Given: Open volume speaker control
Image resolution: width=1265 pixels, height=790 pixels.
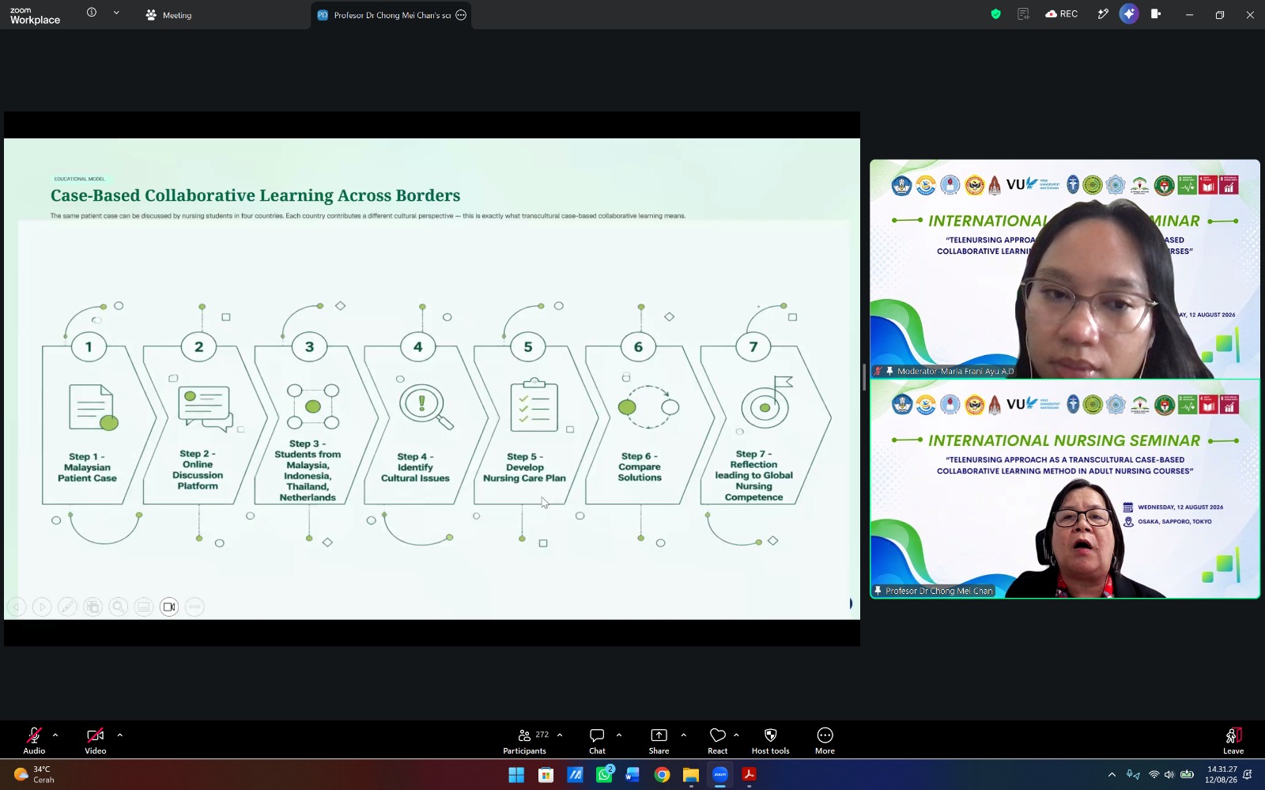Looking at the screenshot, I should [x=1169, y=775].
